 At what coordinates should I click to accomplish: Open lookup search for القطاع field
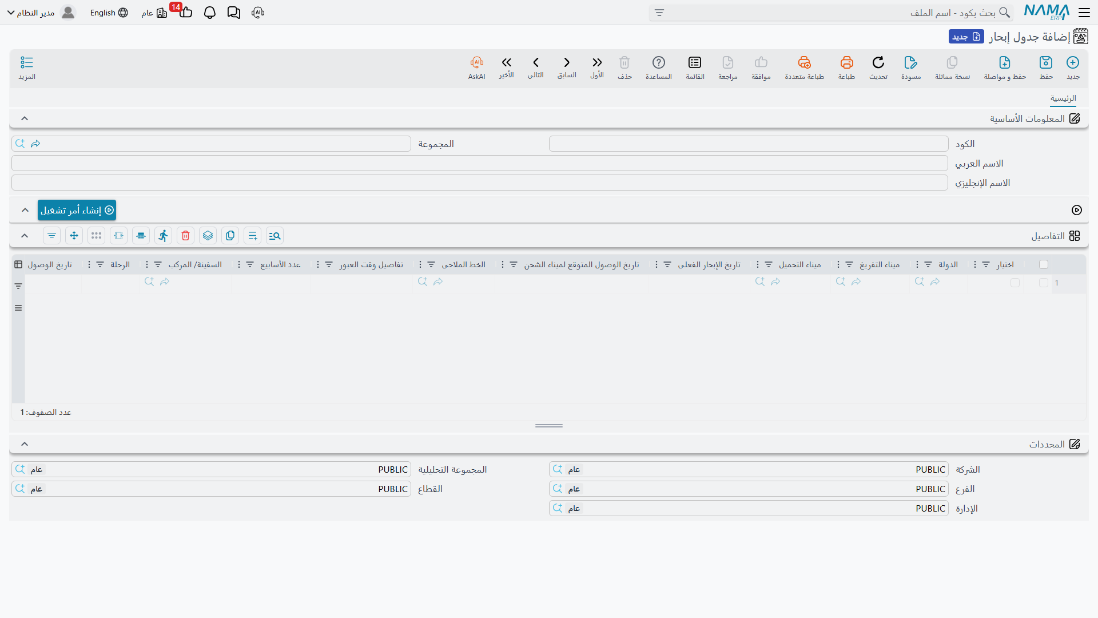coord(20,489)
